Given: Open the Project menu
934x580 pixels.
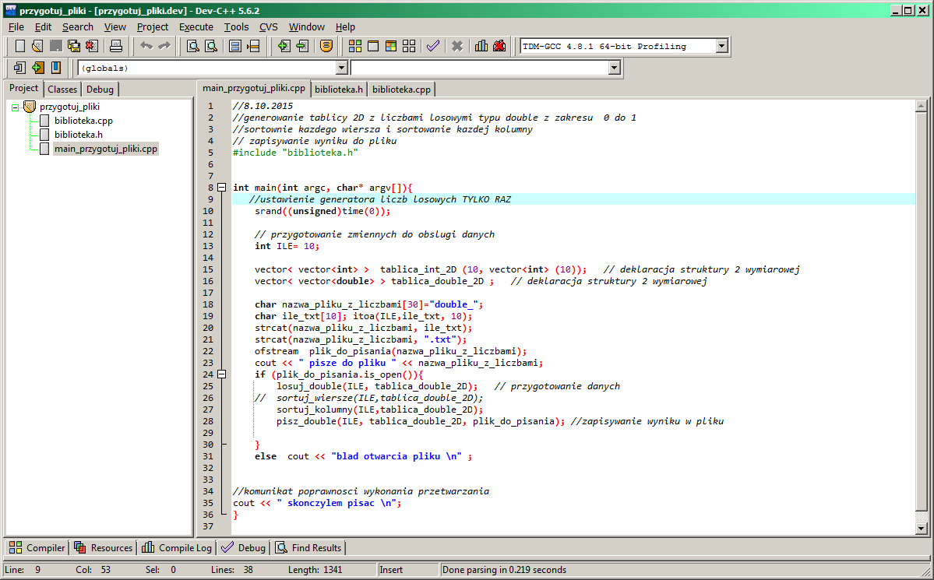Looking at the screenshot, I should coord(153,26).
